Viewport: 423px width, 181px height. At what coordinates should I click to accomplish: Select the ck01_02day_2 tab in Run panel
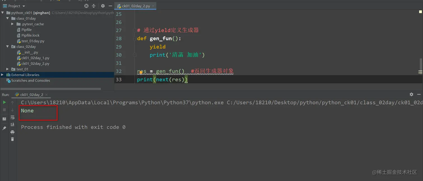coord(31,95)
